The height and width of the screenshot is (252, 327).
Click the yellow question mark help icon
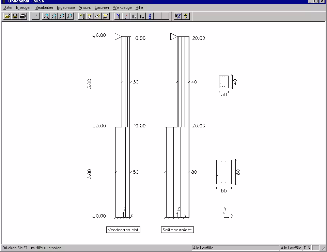[x=186, y=16]
